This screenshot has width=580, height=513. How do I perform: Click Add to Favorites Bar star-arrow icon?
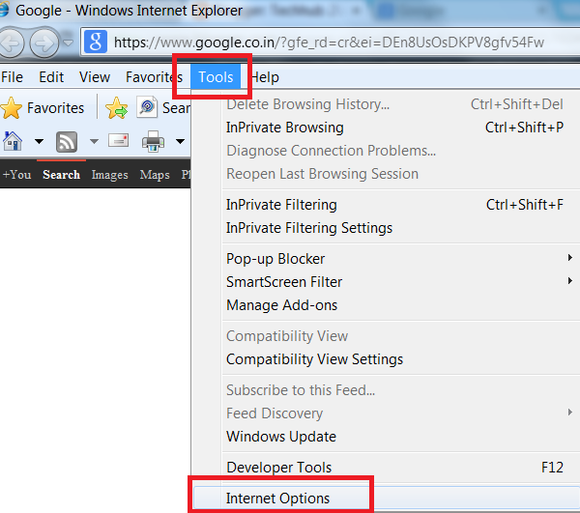pyautogui.click(x=117, y=108)
